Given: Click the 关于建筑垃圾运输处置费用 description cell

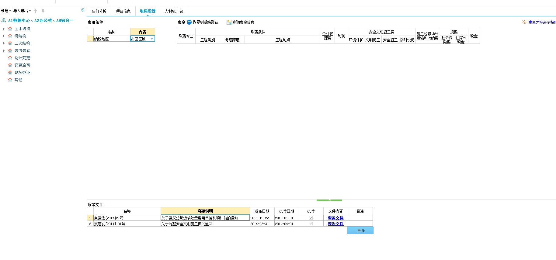Looking at the screenshot, I should 205,218.
